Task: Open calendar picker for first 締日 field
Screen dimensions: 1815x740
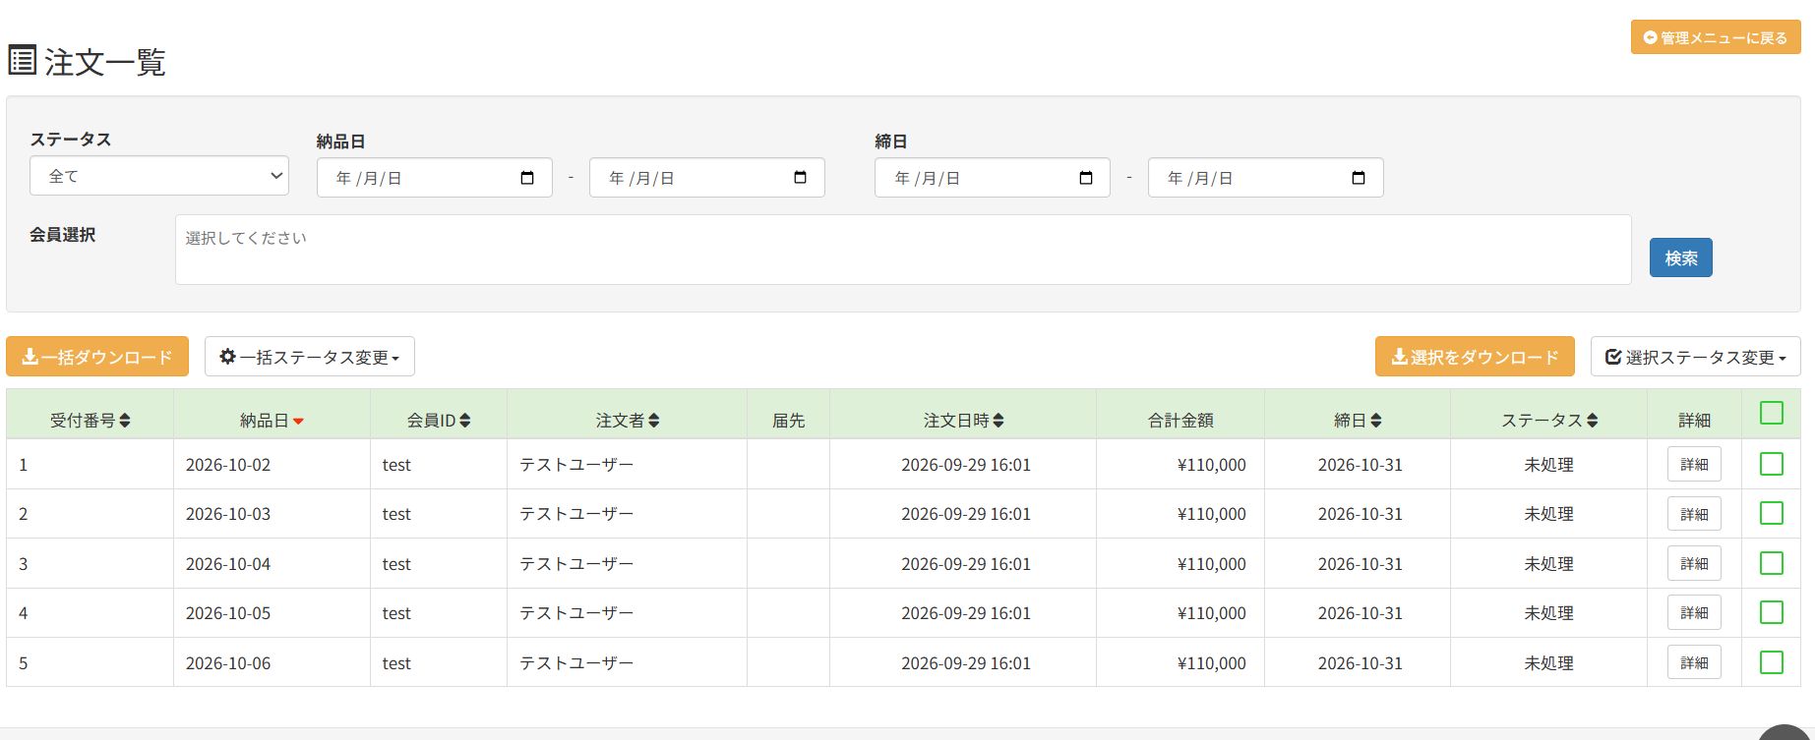Action: (x=1086, y=178)
